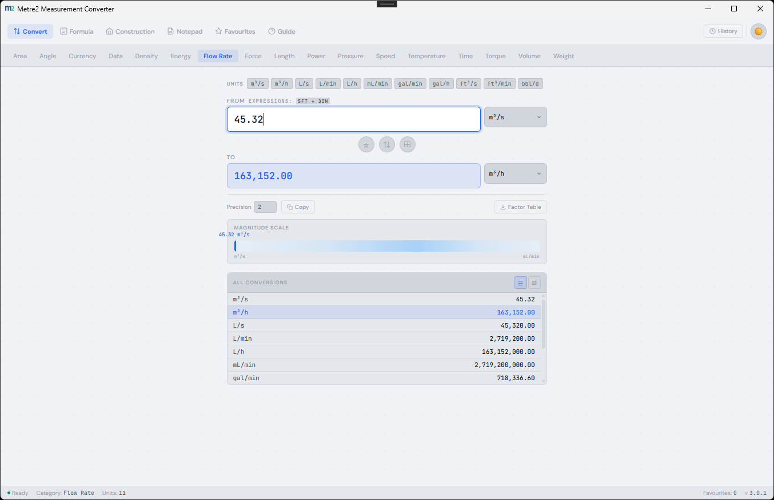Switch All Conversions to list view
Screen dimensions: 774x500
520,283
